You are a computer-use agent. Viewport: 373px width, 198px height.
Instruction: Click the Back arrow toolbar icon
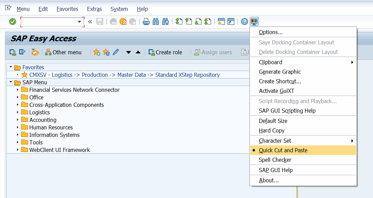click(x=113, y=22)
